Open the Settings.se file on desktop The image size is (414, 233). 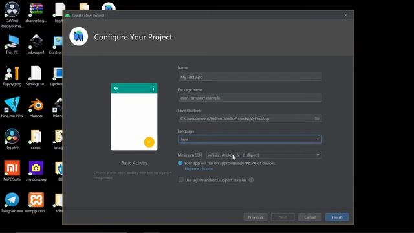(36, 76)
